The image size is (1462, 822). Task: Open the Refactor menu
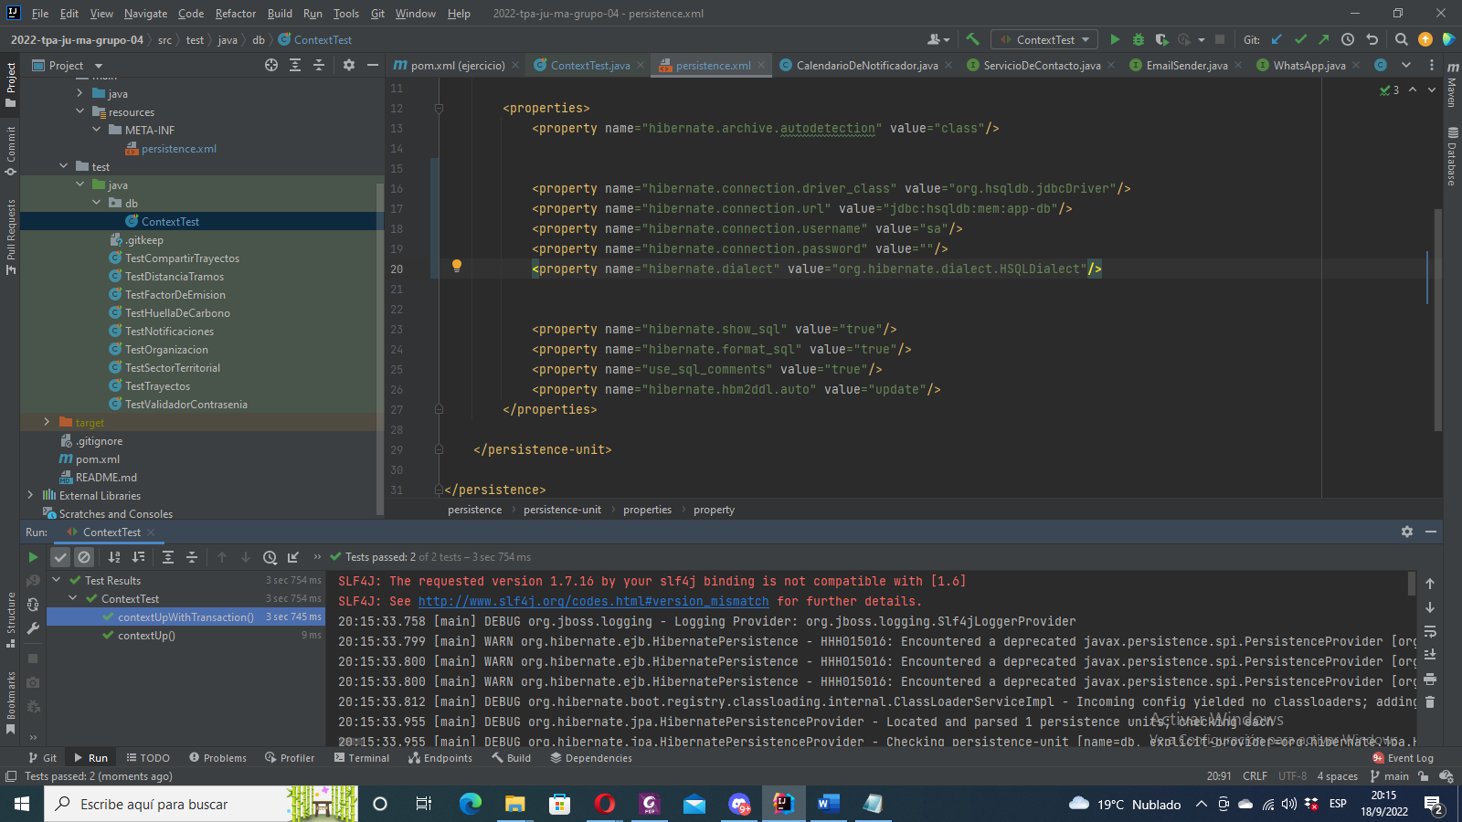coord(236,13)
